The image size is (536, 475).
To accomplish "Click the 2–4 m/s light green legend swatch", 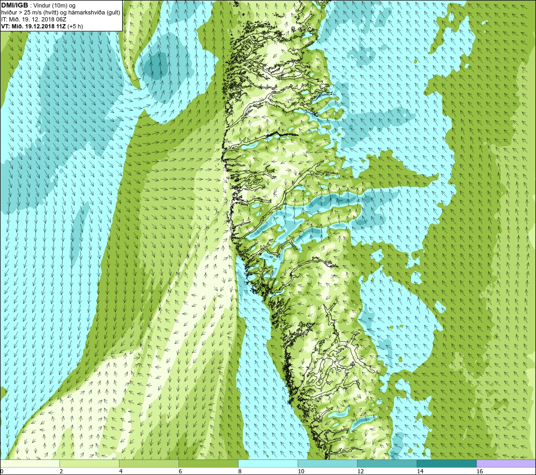I will (90, 463).
